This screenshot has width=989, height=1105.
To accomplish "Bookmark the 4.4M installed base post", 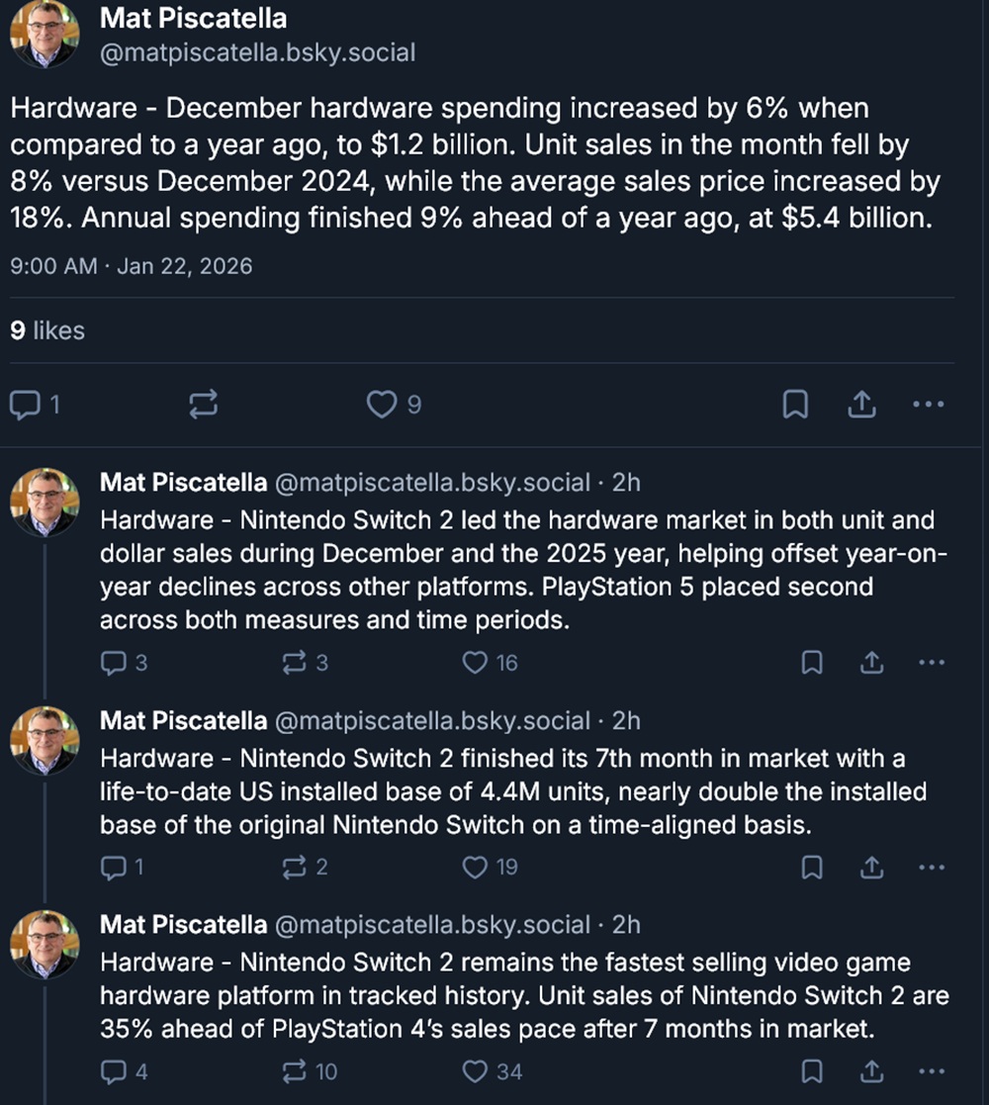I will [x=811, y=868].
